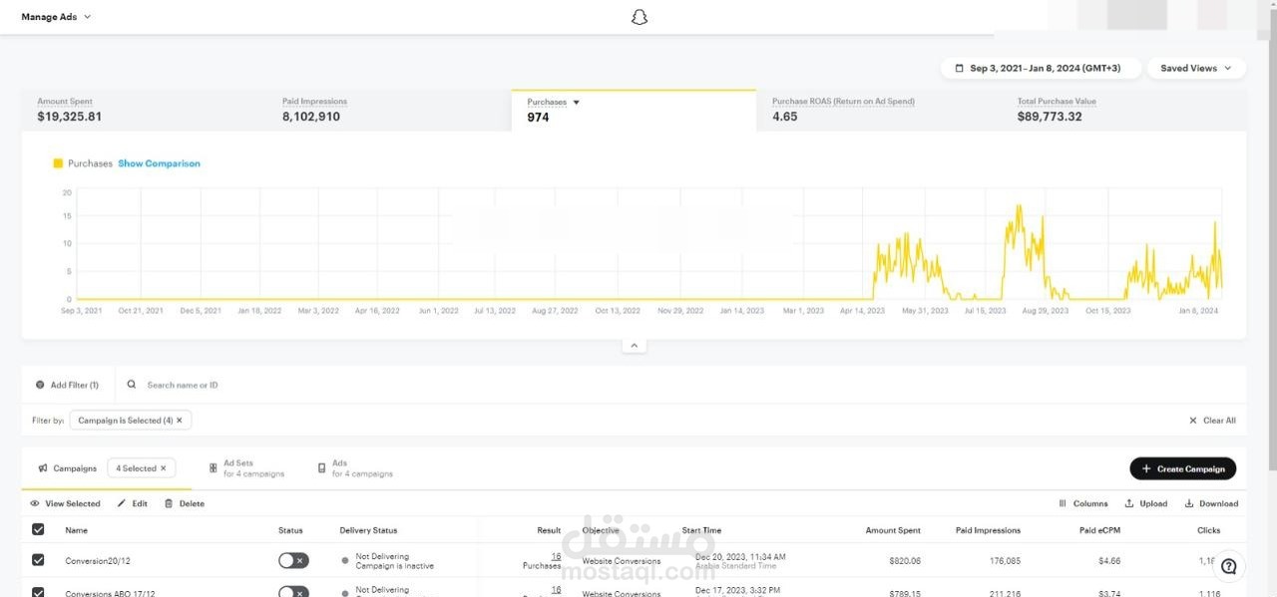
Task: Uncheck the Conversion20/12 campaign checkbox
Action: tap(38, 560)
